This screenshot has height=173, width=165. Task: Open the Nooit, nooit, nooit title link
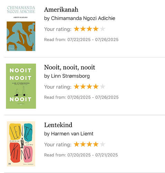click(x=69, y=67)
